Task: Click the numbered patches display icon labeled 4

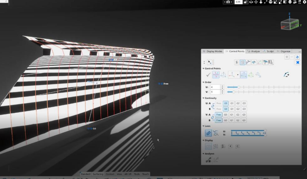Action: (230, 146)
